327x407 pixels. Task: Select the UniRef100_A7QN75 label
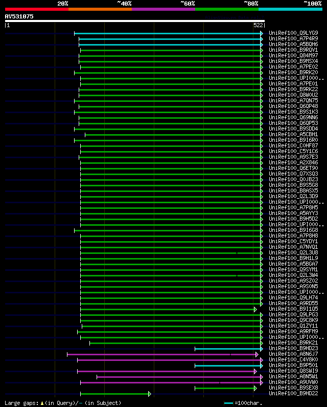293,100
